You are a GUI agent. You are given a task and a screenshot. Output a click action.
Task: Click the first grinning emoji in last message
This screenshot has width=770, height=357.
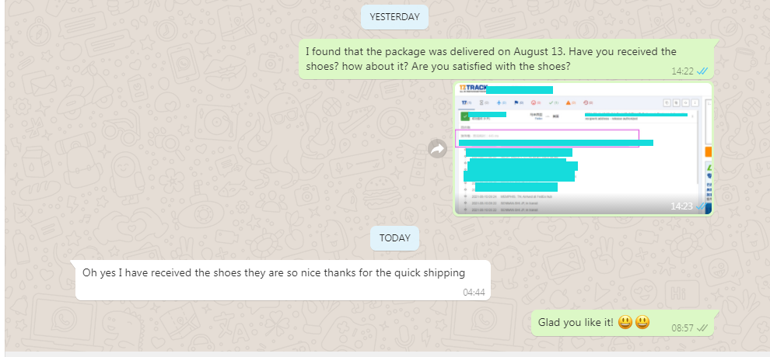click(x=625, y=322)
